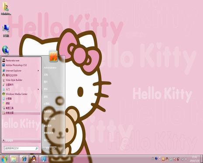
Task: Open 图片 (Pictures) link
Action: coord(46,82)
